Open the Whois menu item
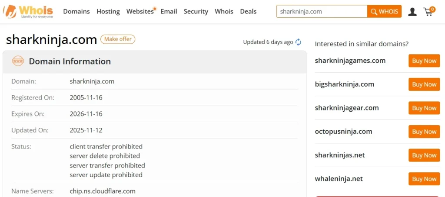The height and width of the screenshot is (197, 445). click(224, 12)
